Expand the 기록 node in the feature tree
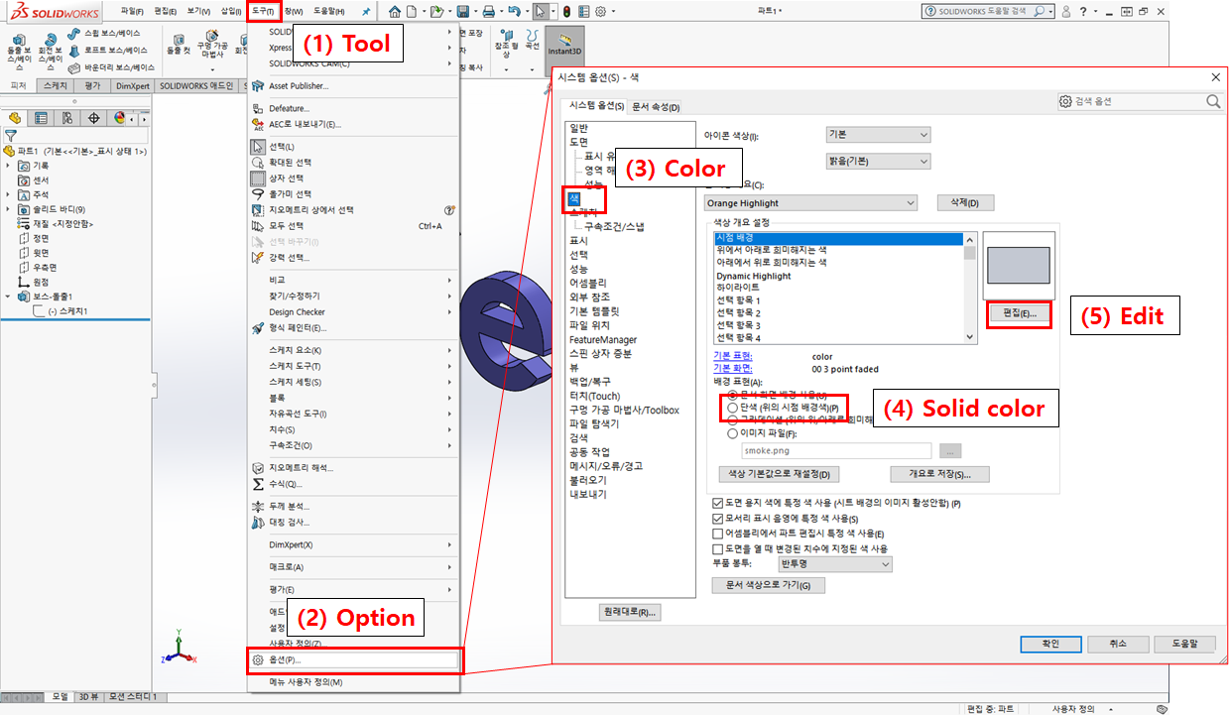The image size is (1229, 715). coord(8,166)
